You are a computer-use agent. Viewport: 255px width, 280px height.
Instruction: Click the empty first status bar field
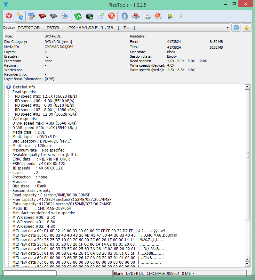pyautogui.click(x=30, y=273)
